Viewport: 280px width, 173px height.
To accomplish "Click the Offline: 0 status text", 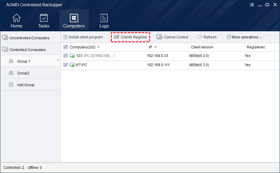I will click(x=34, y=168).
